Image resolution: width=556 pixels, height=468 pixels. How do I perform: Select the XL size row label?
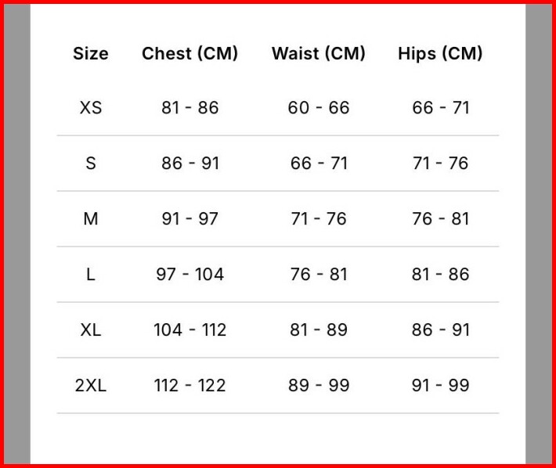tap(91, 330)
